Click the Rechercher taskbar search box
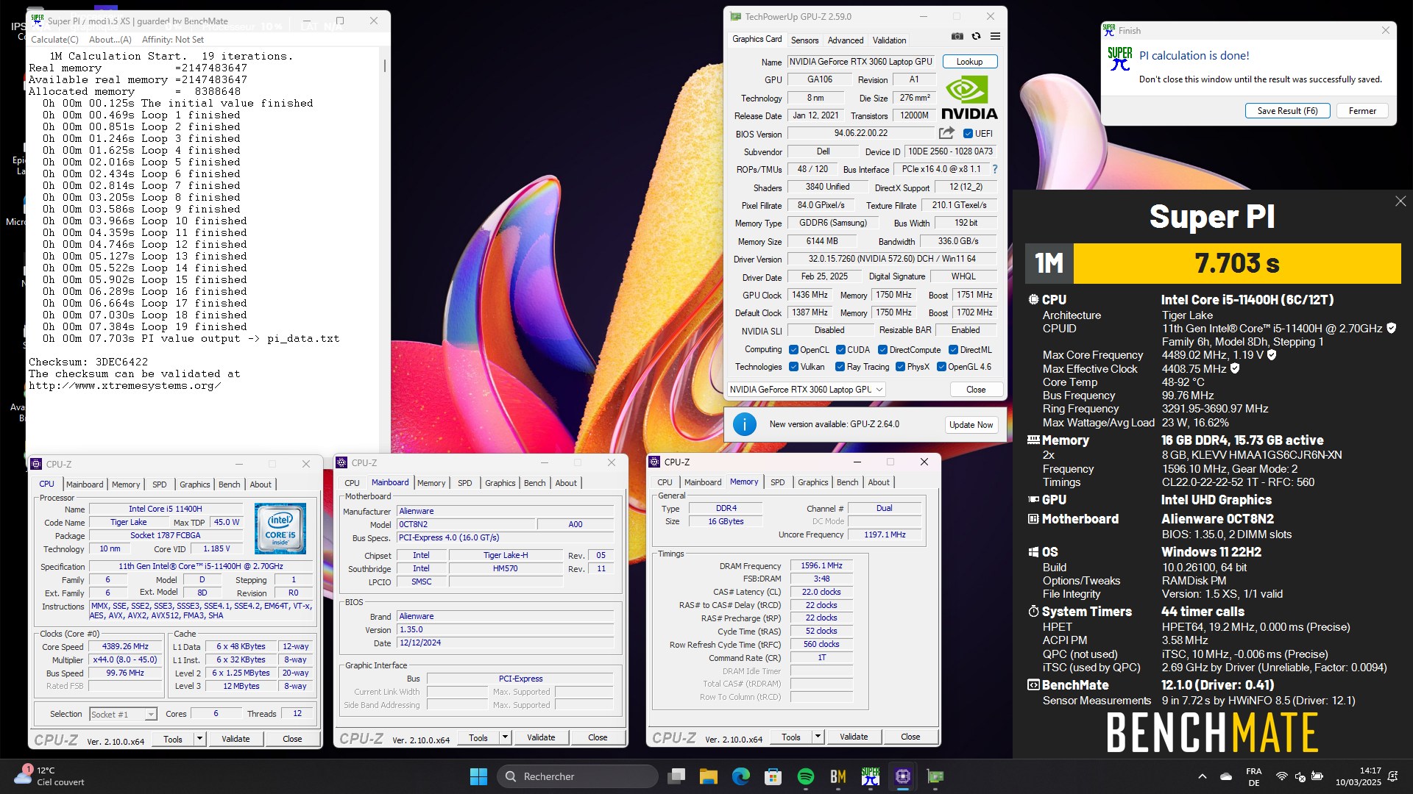Screen dimensions: 1413x794 point(577,776)
